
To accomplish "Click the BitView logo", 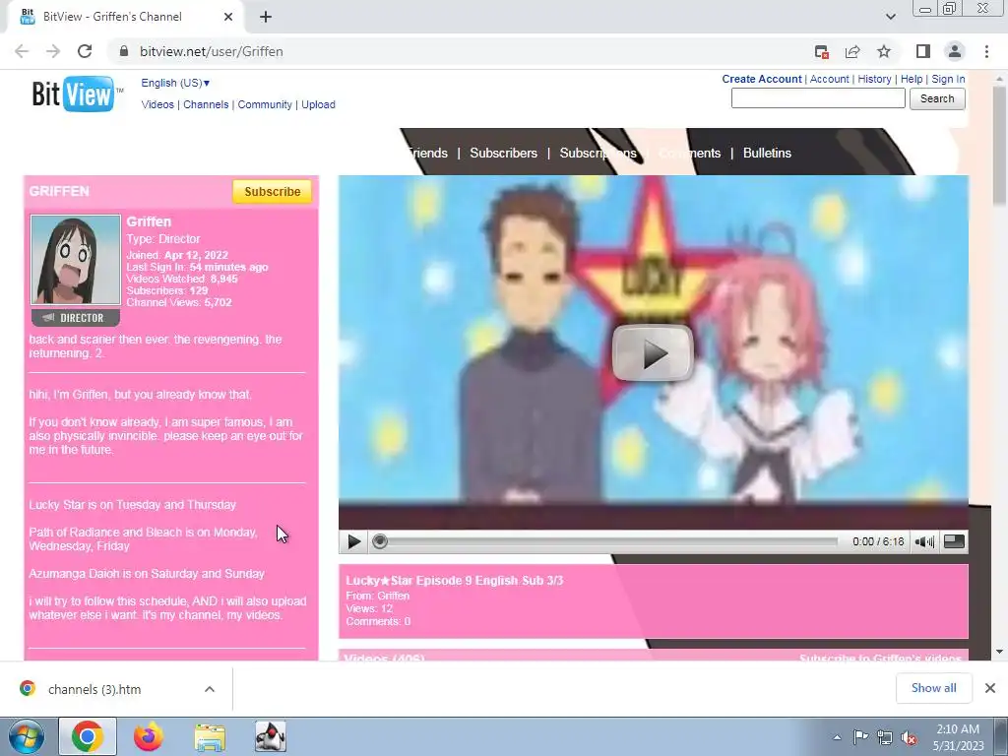I will tap(76, 94).
